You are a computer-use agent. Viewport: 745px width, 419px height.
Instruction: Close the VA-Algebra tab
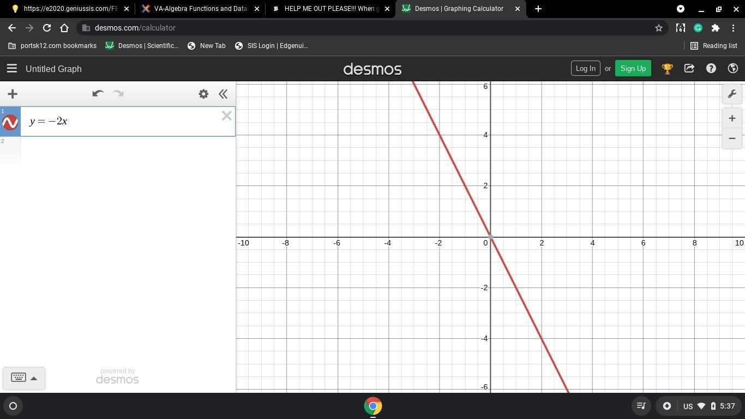[x=257, y=9]
